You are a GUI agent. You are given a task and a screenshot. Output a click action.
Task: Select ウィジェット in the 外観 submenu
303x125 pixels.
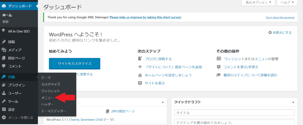pos(51,91)
